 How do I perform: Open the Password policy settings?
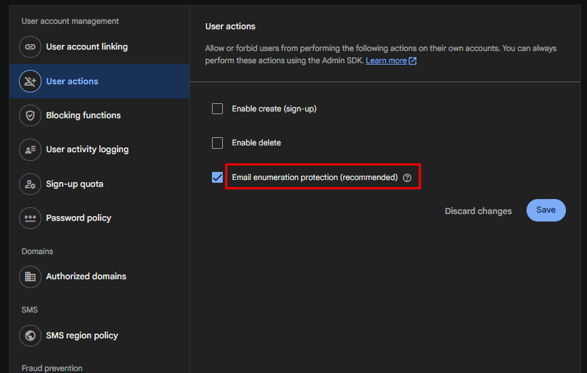pos(100,218)
